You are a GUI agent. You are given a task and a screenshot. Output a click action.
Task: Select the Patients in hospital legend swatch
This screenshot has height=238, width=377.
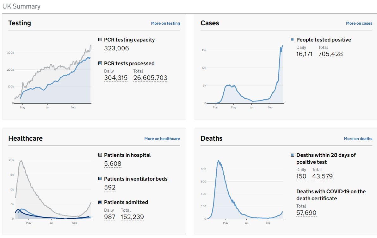coord(100,155)
